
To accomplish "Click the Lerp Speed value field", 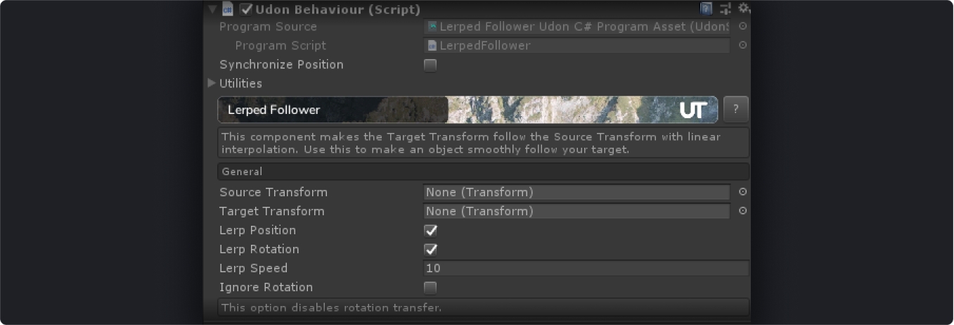I will pyautogui.click(x=586, y=269).
